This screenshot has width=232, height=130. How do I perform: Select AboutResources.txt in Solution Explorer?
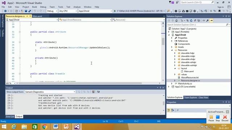(190, 78)
